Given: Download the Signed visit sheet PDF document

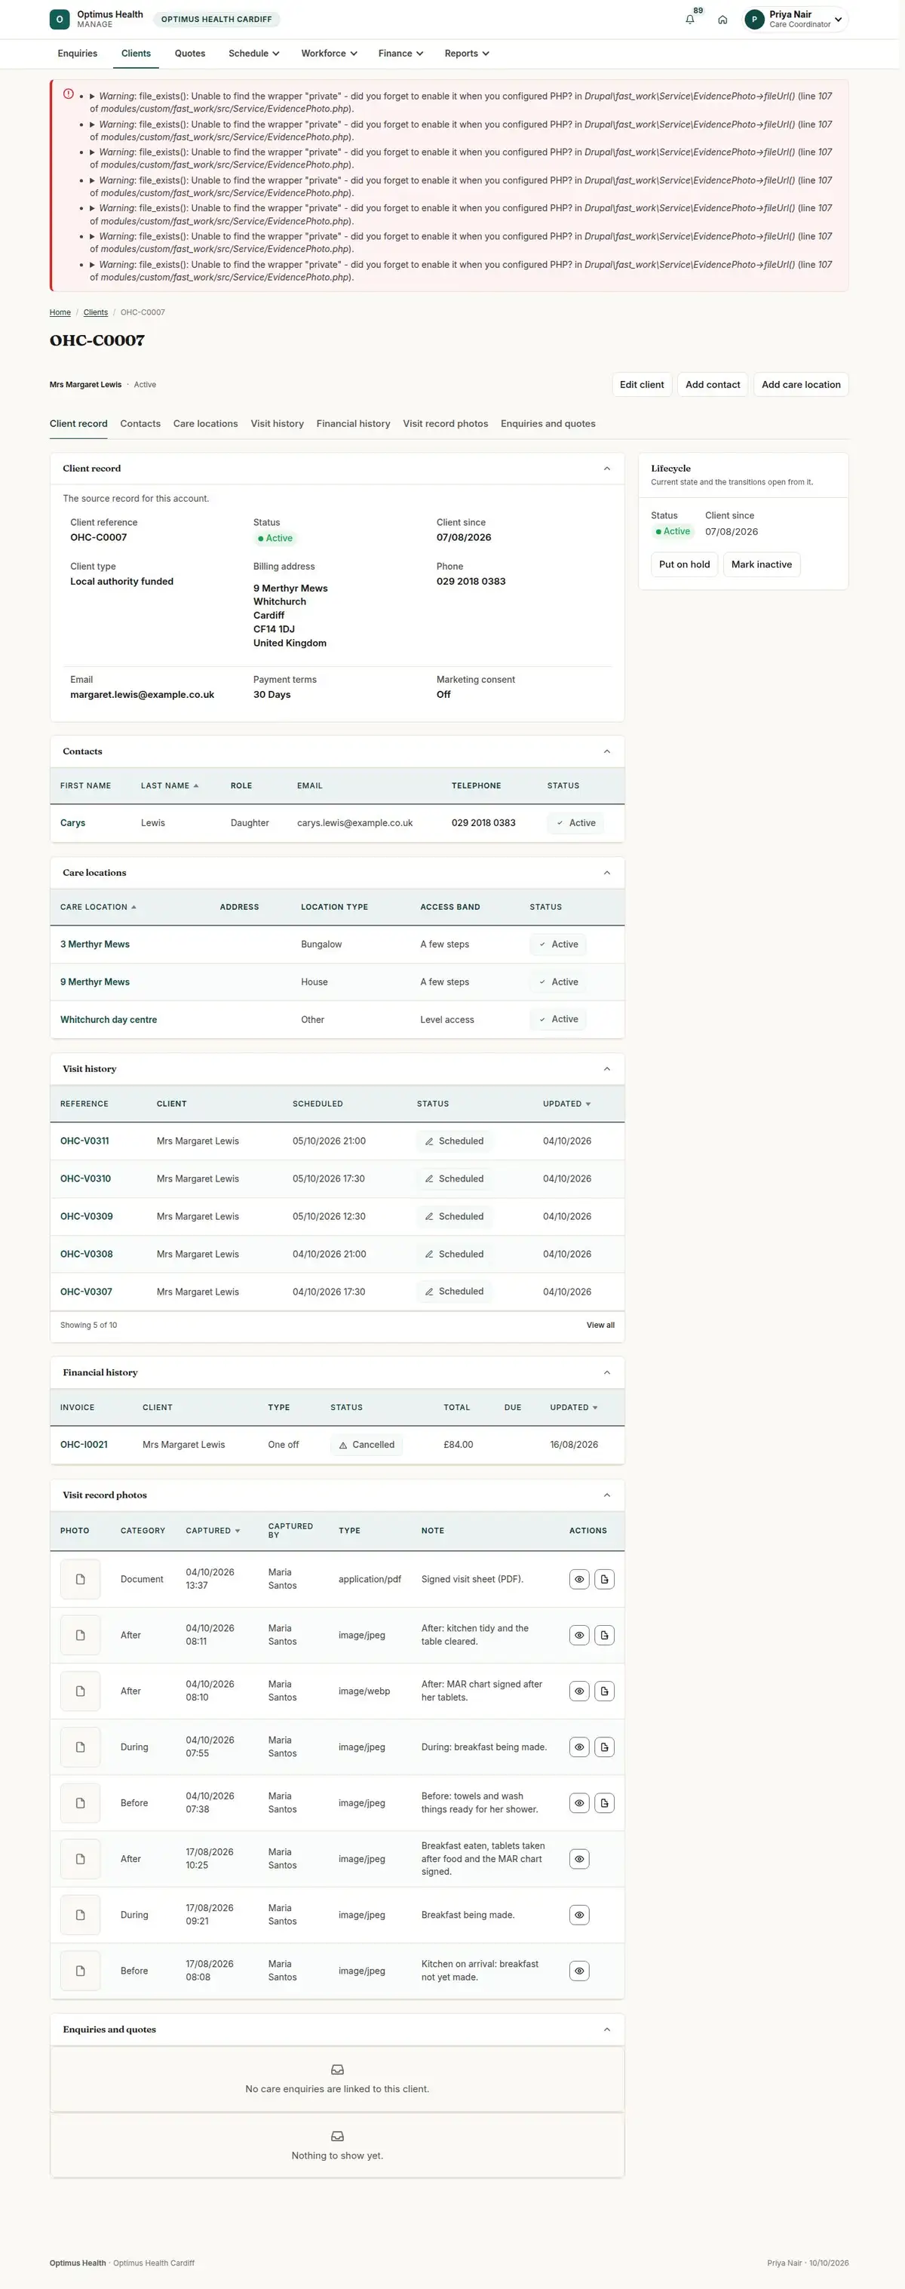Looking at the screenshot, I should 604,1579.
